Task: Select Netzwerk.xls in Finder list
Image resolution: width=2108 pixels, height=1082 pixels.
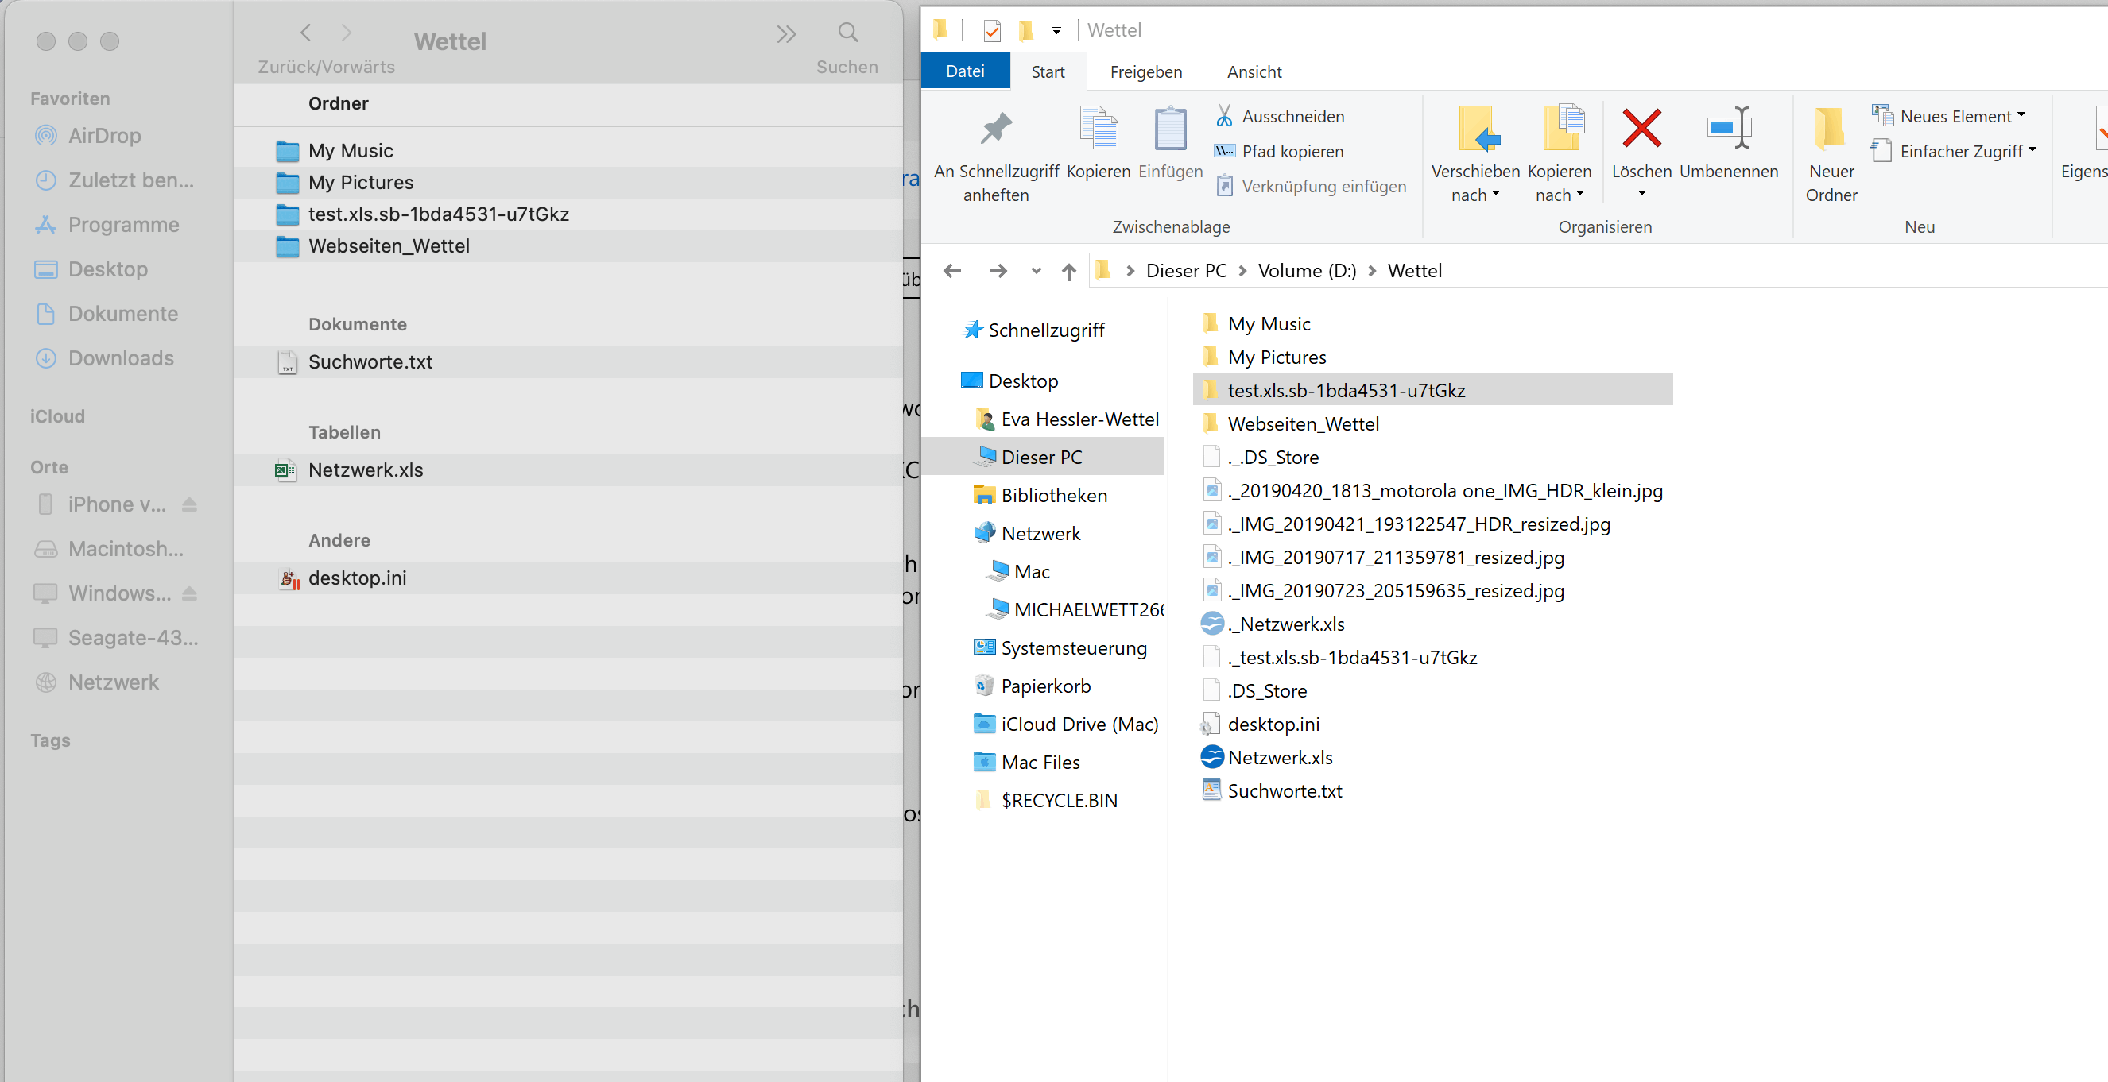Action: point(365,470)
